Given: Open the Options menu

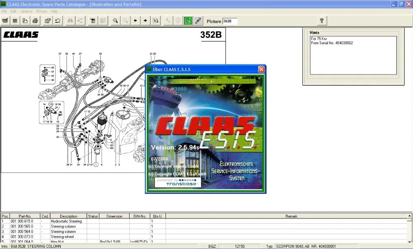Looking at the screenshot, I should pyautogui.click(x=26, y=11).
